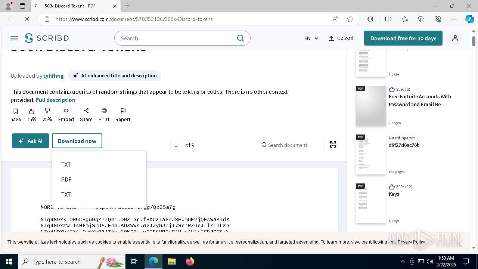The width and height of the screenshot is (478, 269).
Task: Open the notification center
Action: pos(466,262)
